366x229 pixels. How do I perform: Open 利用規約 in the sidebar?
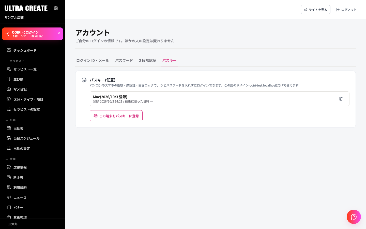33,188
